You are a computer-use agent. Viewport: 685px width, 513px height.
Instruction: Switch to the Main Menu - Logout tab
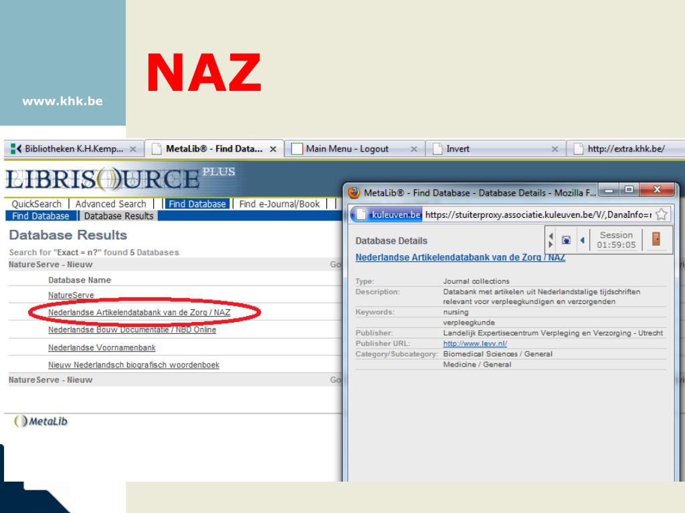click(348, 149)
